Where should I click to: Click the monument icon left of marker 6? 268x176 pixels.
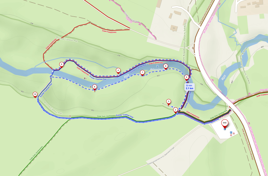click(90, 87)
